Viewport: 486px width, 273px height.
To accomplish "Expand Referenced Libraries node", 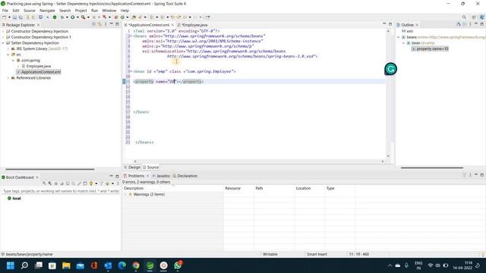I will [8, 78].
